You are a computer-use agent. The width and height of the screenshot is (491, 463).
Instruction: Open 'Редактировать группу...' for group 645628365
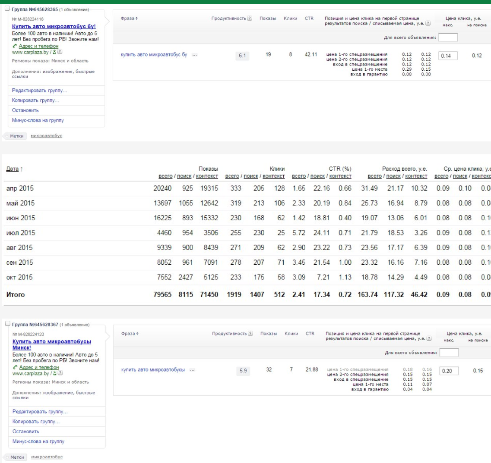[39, 91]
